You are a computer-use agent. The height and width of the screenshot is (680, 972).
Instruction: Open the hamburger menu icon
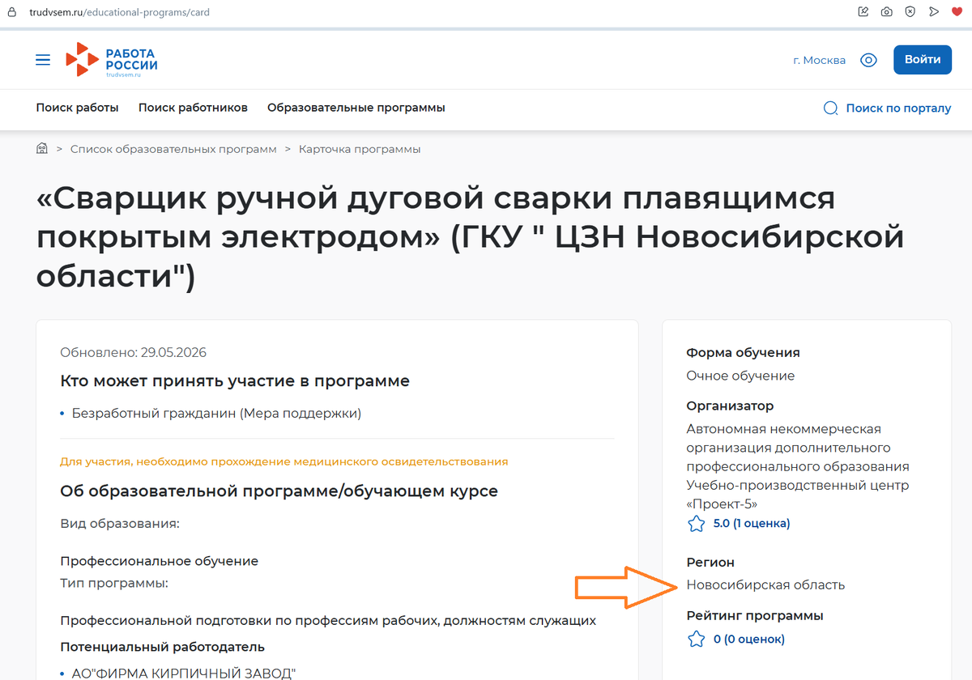pyautogui.click(x=43, y=60)
